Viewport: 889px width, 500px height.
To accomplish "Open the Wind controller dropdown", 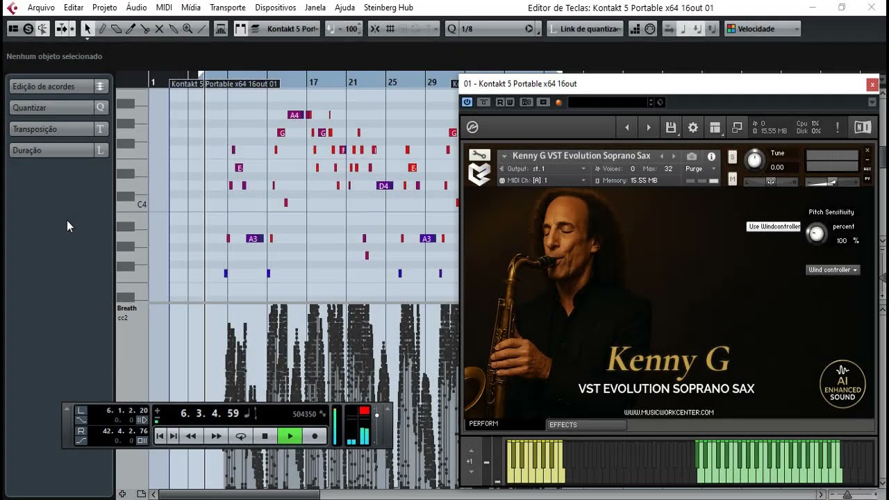I will pyautogui.click(x=833, y=269).
